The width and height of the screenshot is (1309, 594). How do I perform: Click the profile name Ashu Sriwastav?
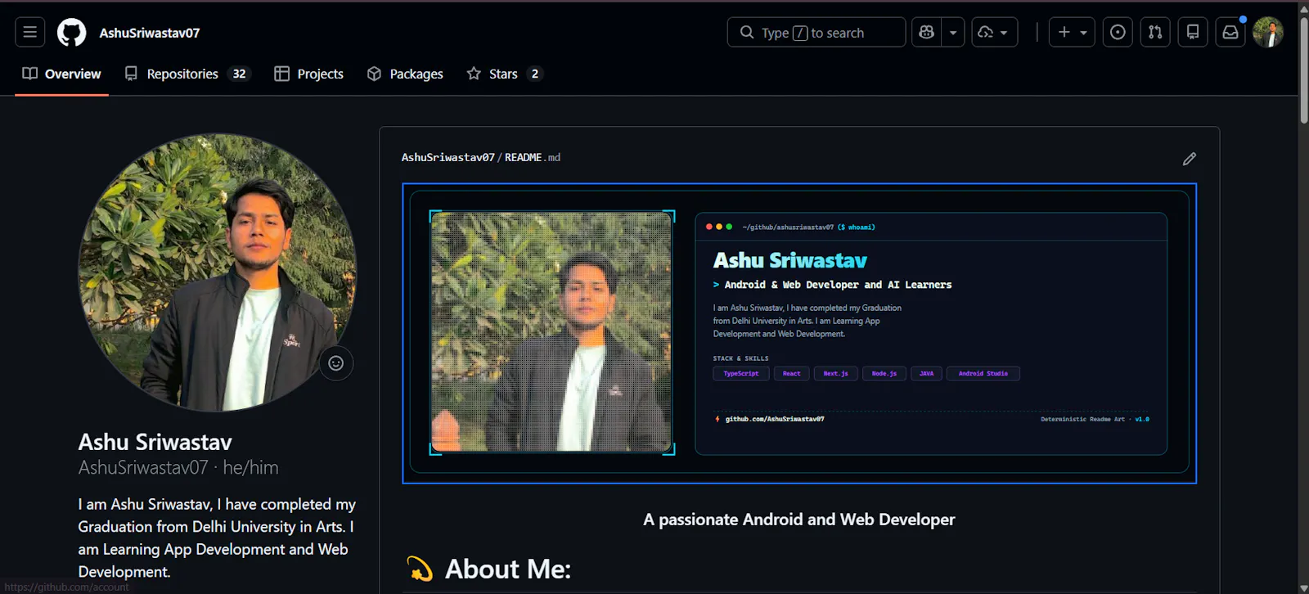[x=155, y=443]
